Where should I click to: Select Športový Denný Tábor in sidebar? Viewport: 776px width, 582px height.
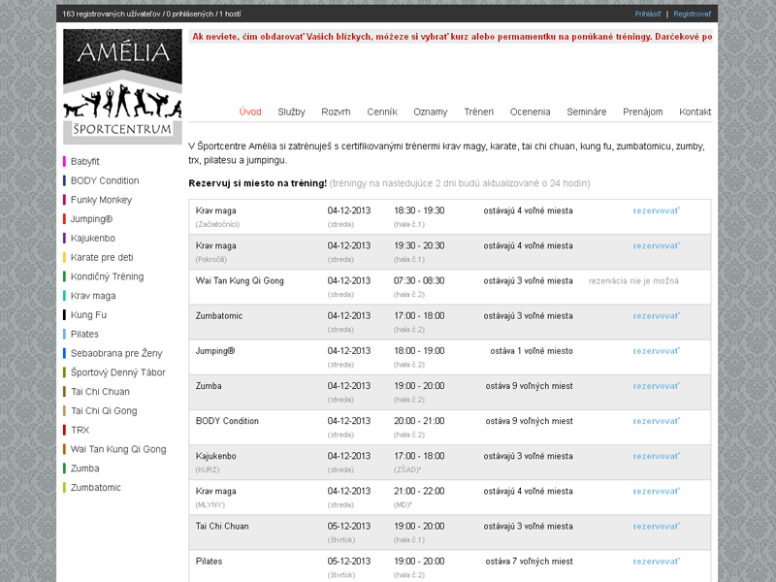(118, 372)
